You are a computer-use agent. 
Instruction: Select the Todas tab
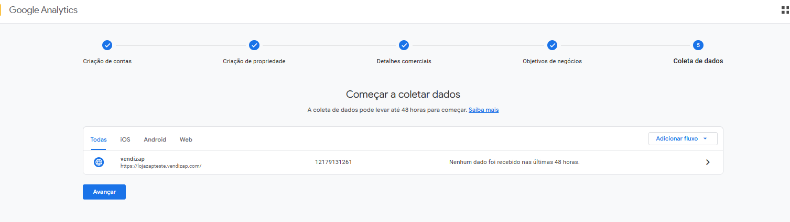99,139
